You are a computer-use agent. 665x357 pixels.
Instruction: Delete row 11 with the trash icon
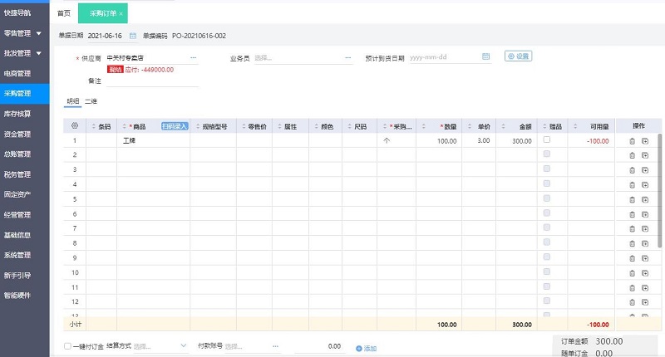(632, 288)
